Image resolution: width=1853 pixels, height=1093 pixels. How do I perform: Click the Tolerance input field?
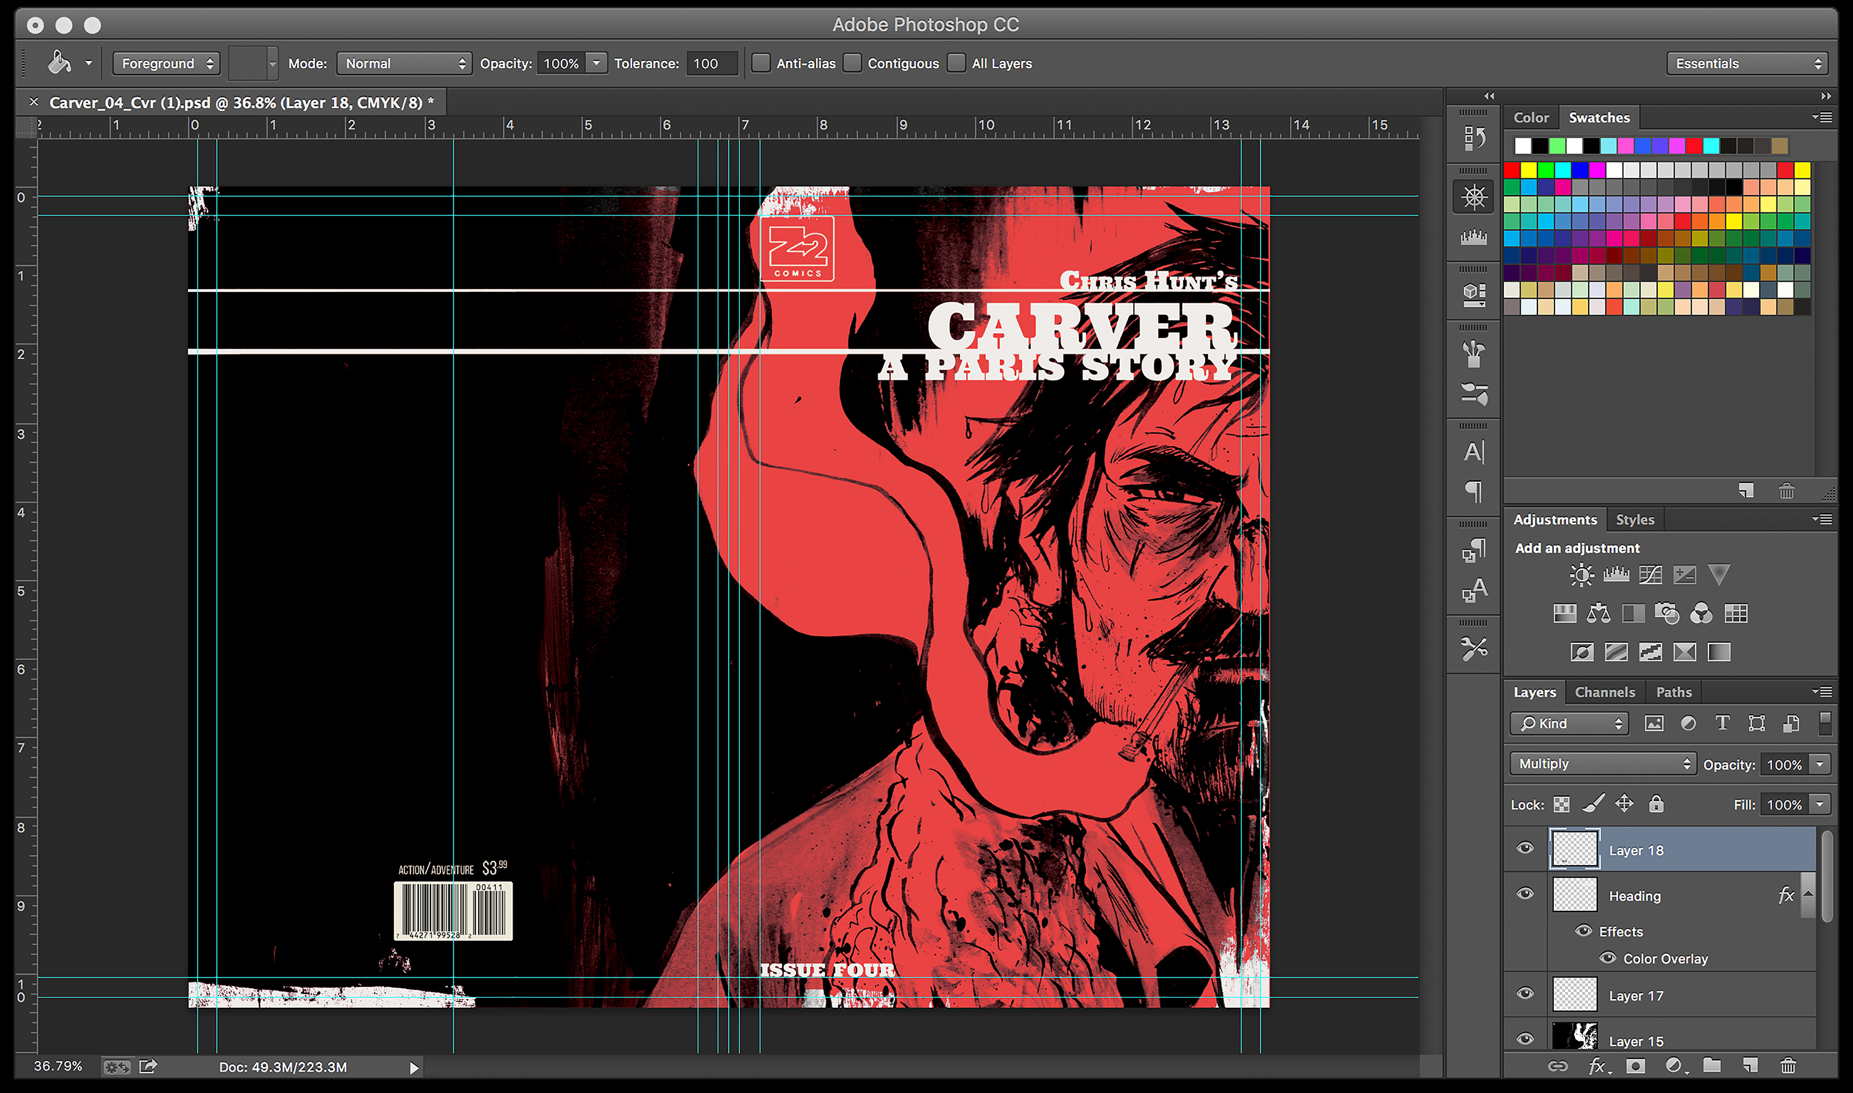point(712,64)
